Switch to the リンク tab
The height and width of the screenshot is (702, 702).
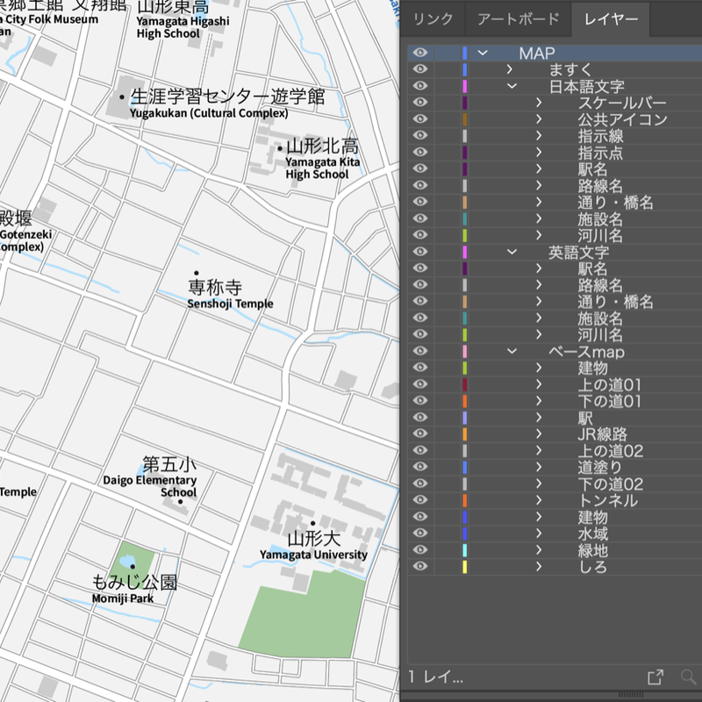click(433, 18)
